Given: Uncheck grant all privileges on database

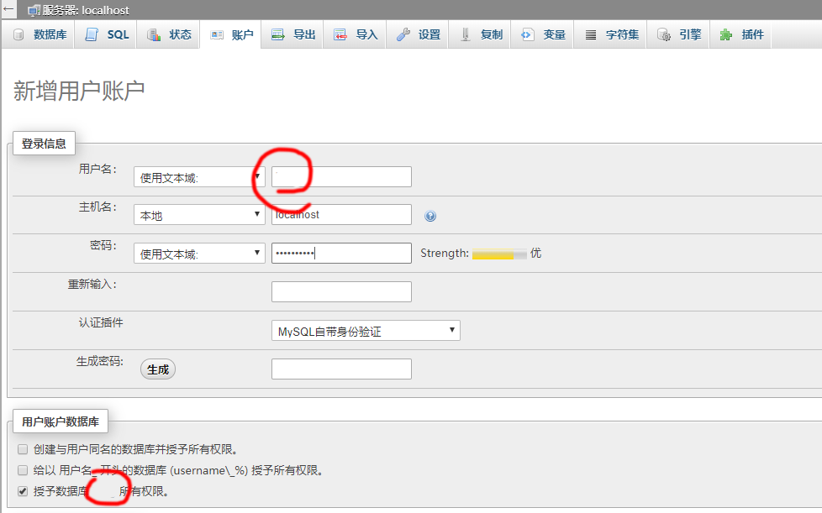Looking at the screenshot, I should 24,491.
